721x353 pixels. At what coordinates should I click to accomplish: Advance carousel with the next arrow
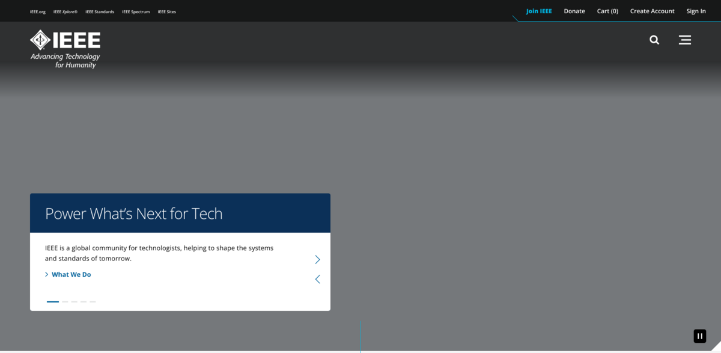317,260
